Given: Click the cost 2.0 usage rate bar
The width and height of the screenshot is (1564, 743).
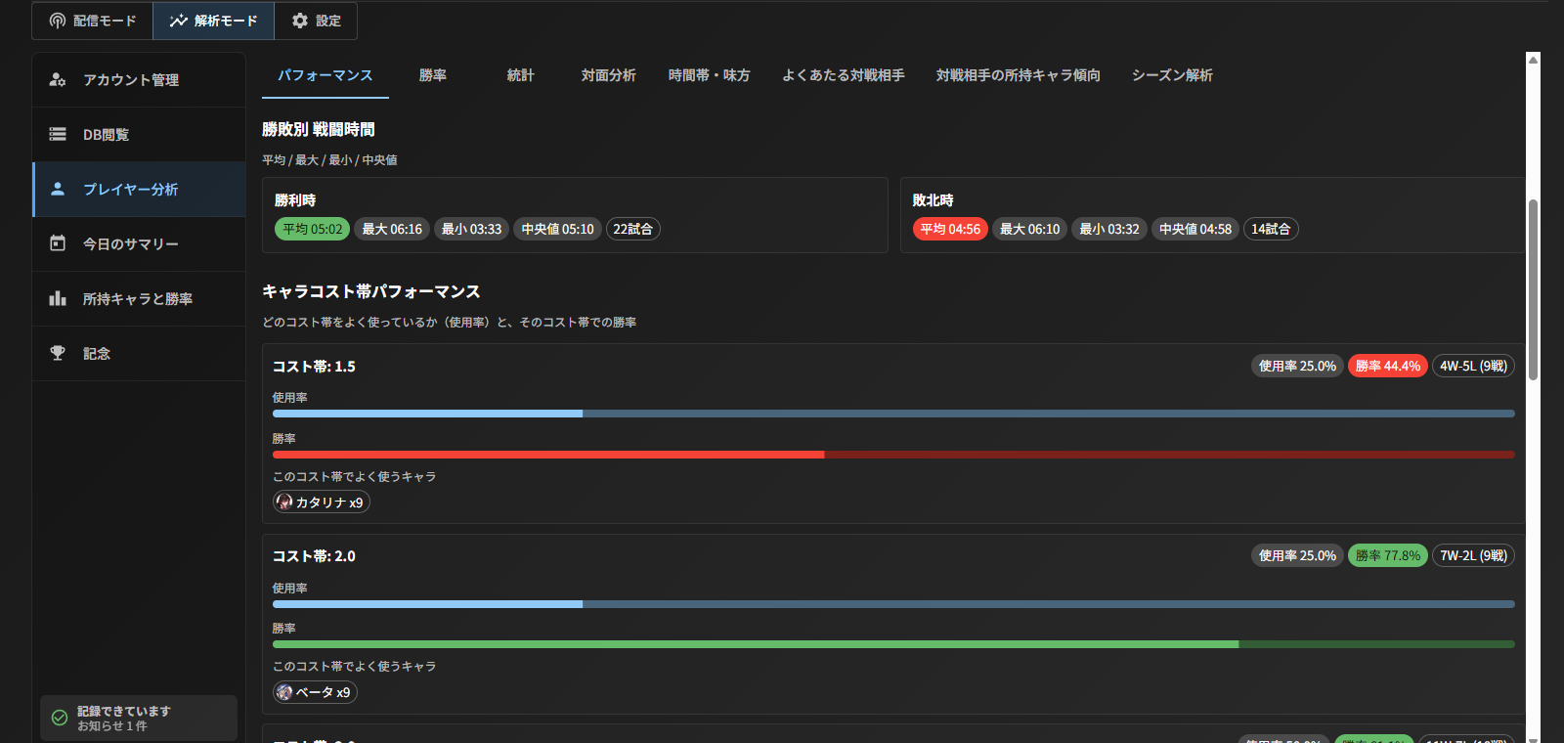Looking at the screenshot, I should 893,604.
